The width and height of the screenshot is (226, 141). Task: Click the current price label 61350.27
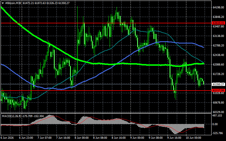coord(218,84)
